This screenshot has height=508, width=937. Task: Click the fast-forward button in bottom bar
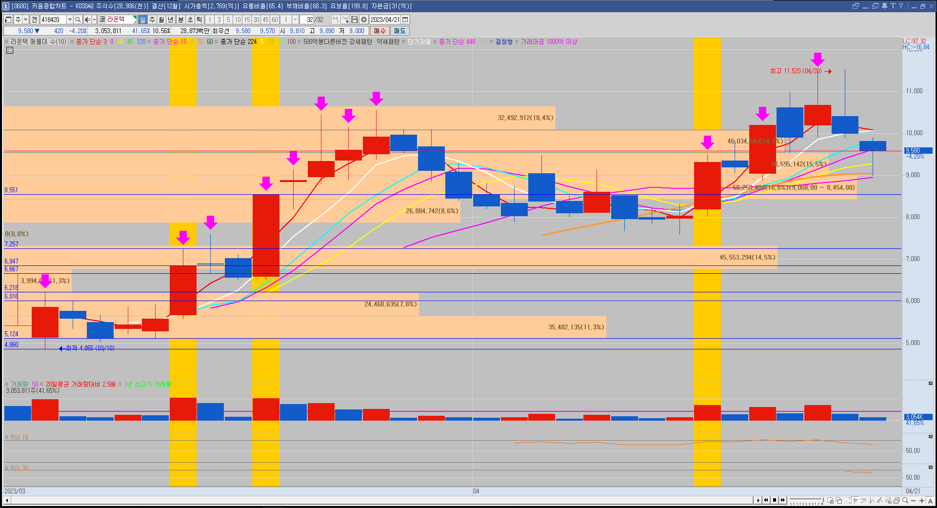point(783,500)
